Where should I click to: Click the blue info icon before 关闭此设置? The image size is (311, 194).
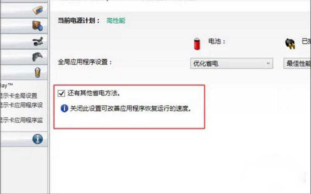(x=64, y=108)
